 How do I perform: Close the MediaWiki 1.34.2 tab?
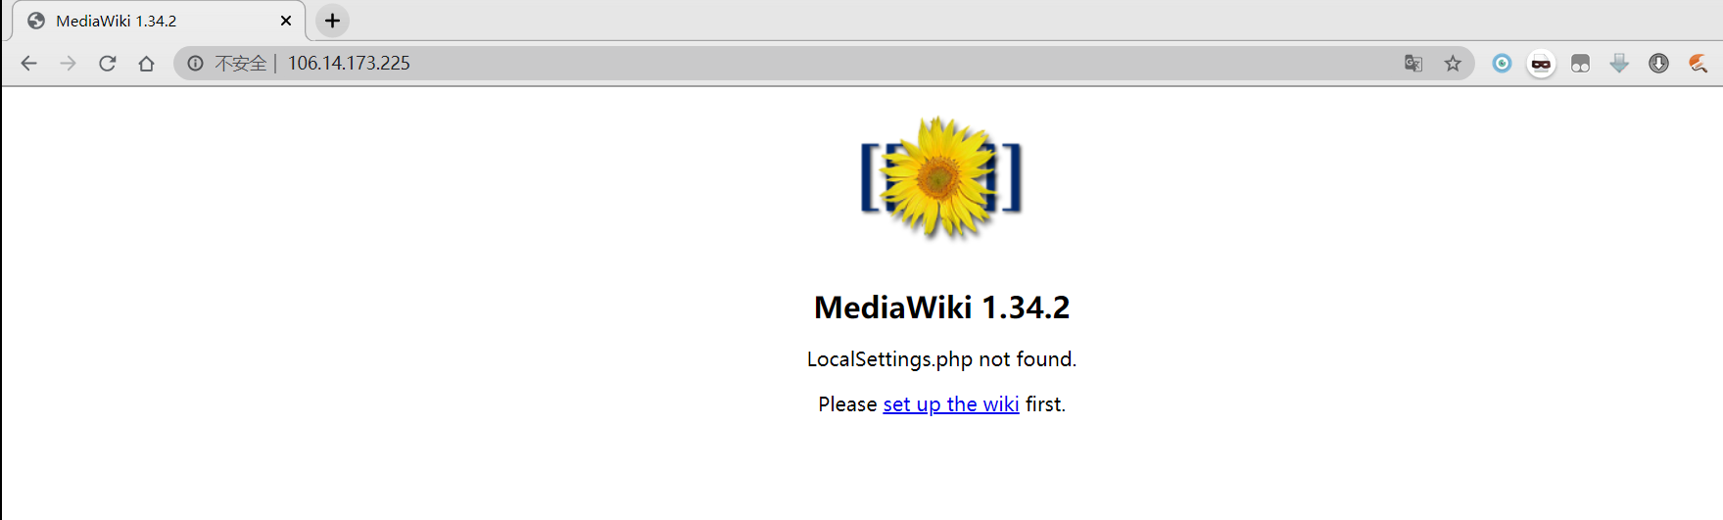[x=286, y=21]
